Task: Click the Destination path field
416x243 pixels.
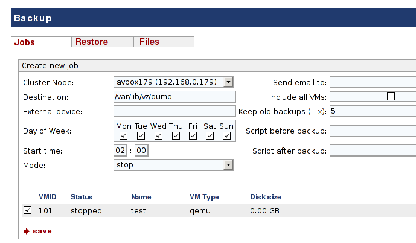Action: pyautogui.click(x=174, y=97)
